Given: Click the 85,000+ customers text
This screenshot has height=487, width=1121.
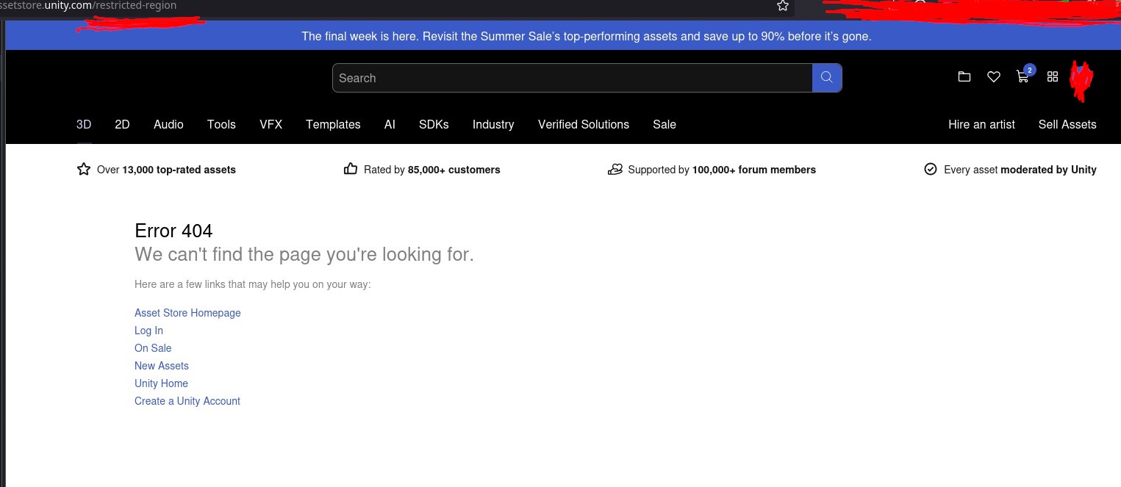Looking at the screenshot, I should [x=454, y=170].
